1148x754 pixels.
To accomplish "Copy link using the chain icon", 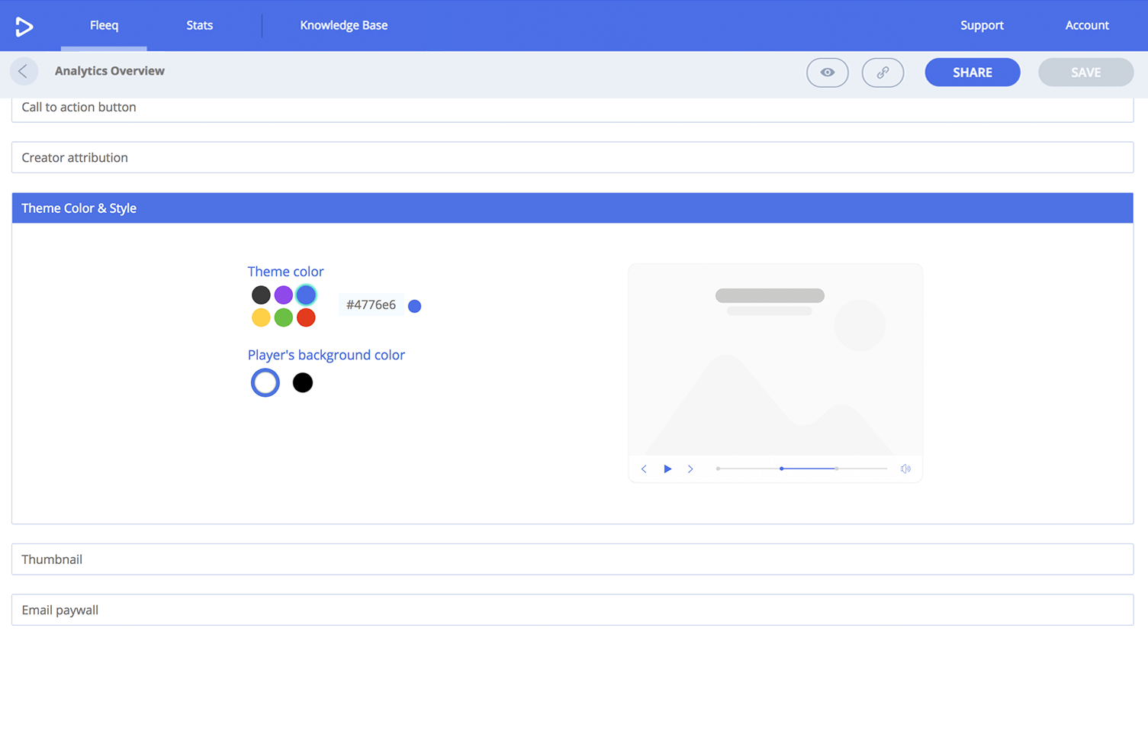I will click(x=883, y=72).
